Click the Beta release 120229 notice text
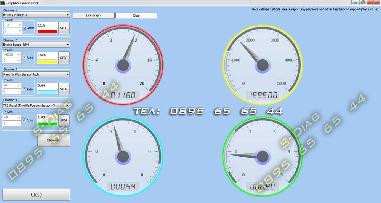The width and height of the screenshot is (381, 203). click(315, 9)
